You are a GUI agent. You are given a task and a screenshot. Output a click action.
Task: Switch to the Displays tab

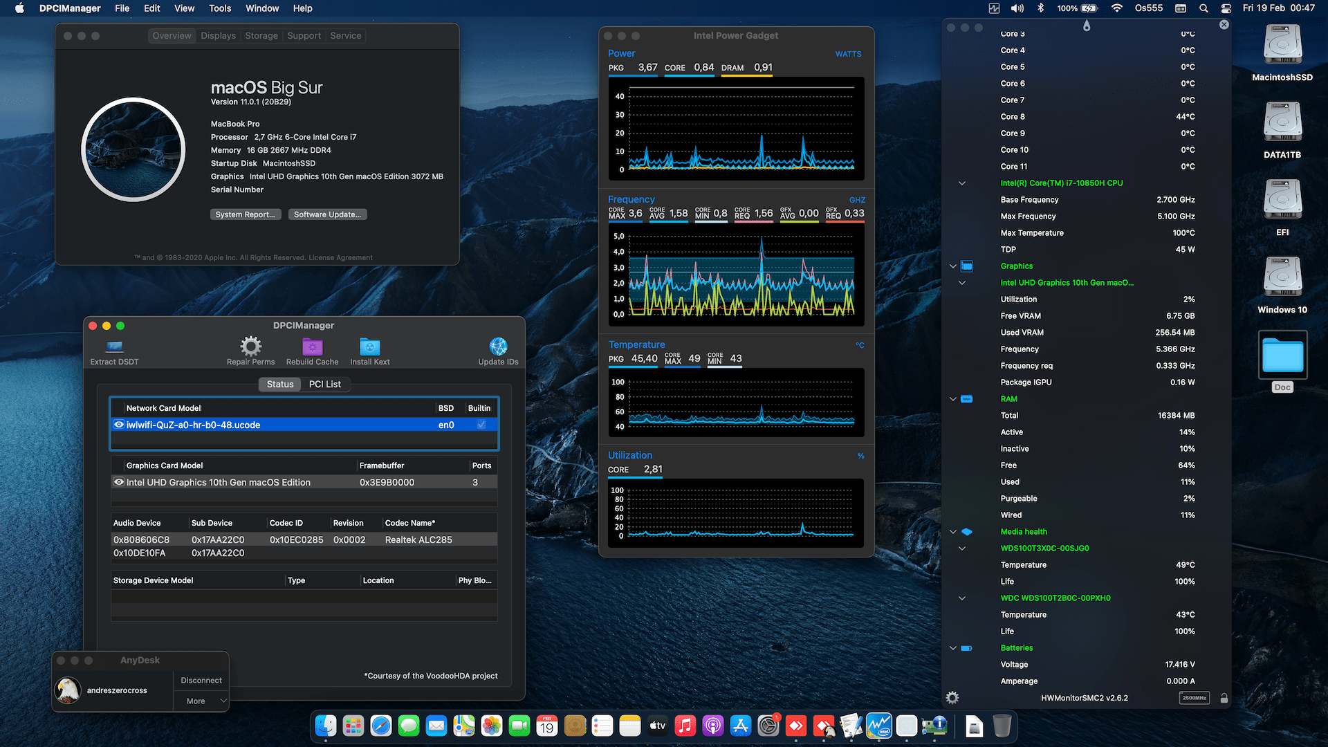click(x=219, y=36)
